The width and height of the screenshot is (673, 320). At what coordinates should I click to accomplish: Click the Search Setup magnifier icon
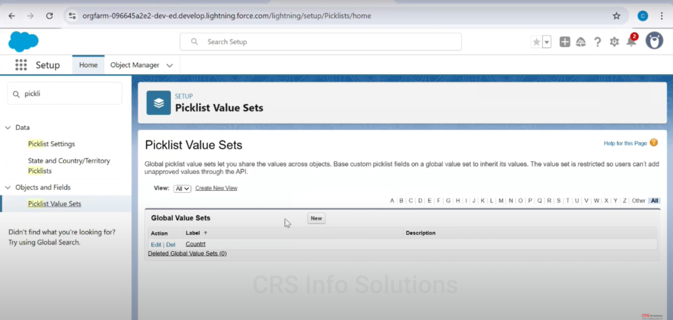tap(195, 41)
